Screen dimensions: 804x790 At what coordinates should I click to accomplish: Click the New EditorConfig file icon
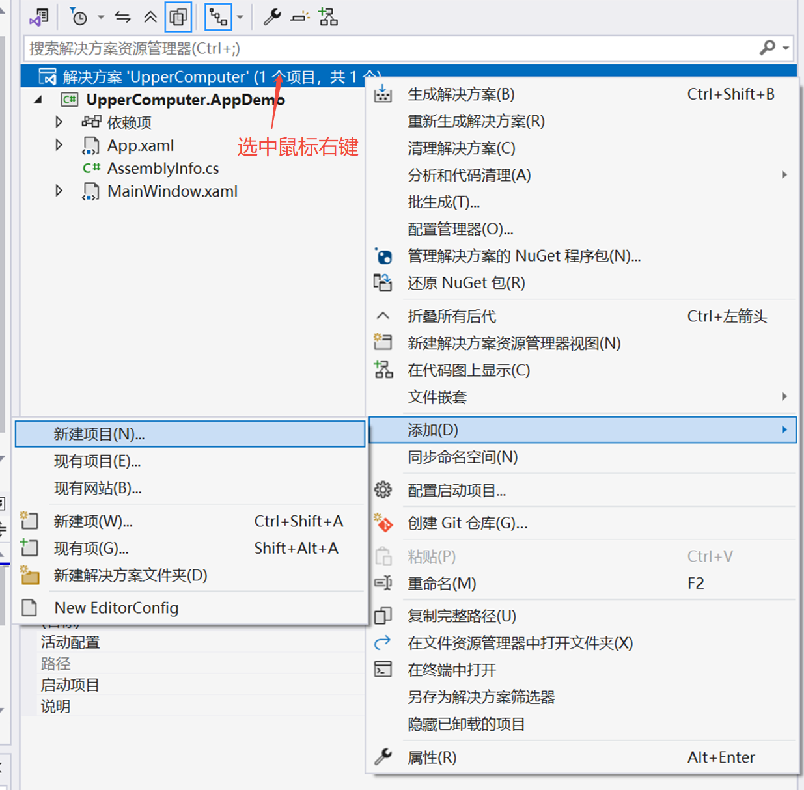pos(29,608)
